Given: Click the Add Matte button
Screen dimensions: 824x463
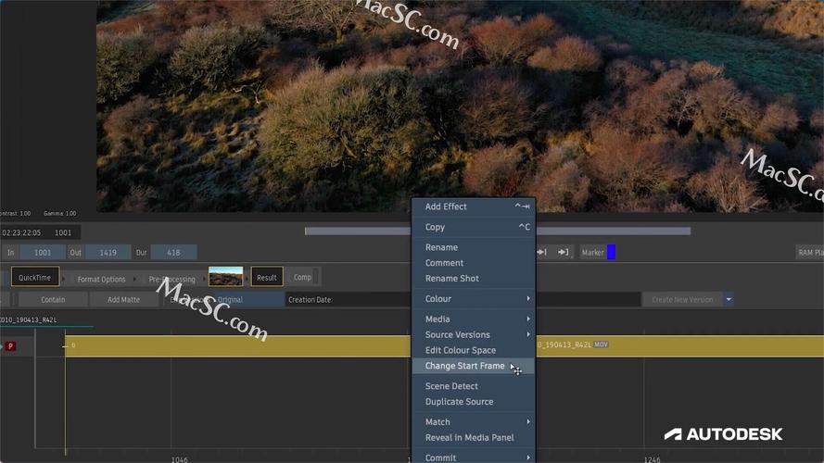Looking at the screenshot, I should (x=123, y=299).
